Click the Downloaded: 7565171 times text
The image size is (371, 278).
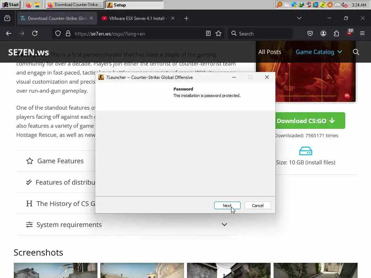(x=307, y=135)
